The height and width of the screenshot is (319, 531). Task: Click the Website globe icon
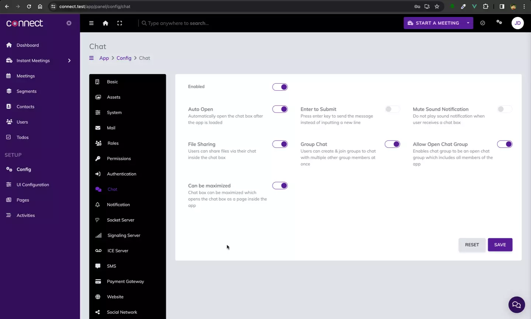point(98,297)
